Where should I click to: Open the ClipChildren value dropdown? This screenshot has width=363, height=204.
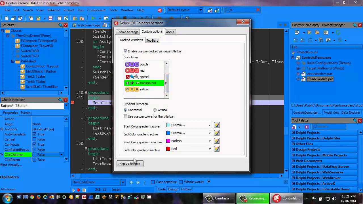(61, 155)
